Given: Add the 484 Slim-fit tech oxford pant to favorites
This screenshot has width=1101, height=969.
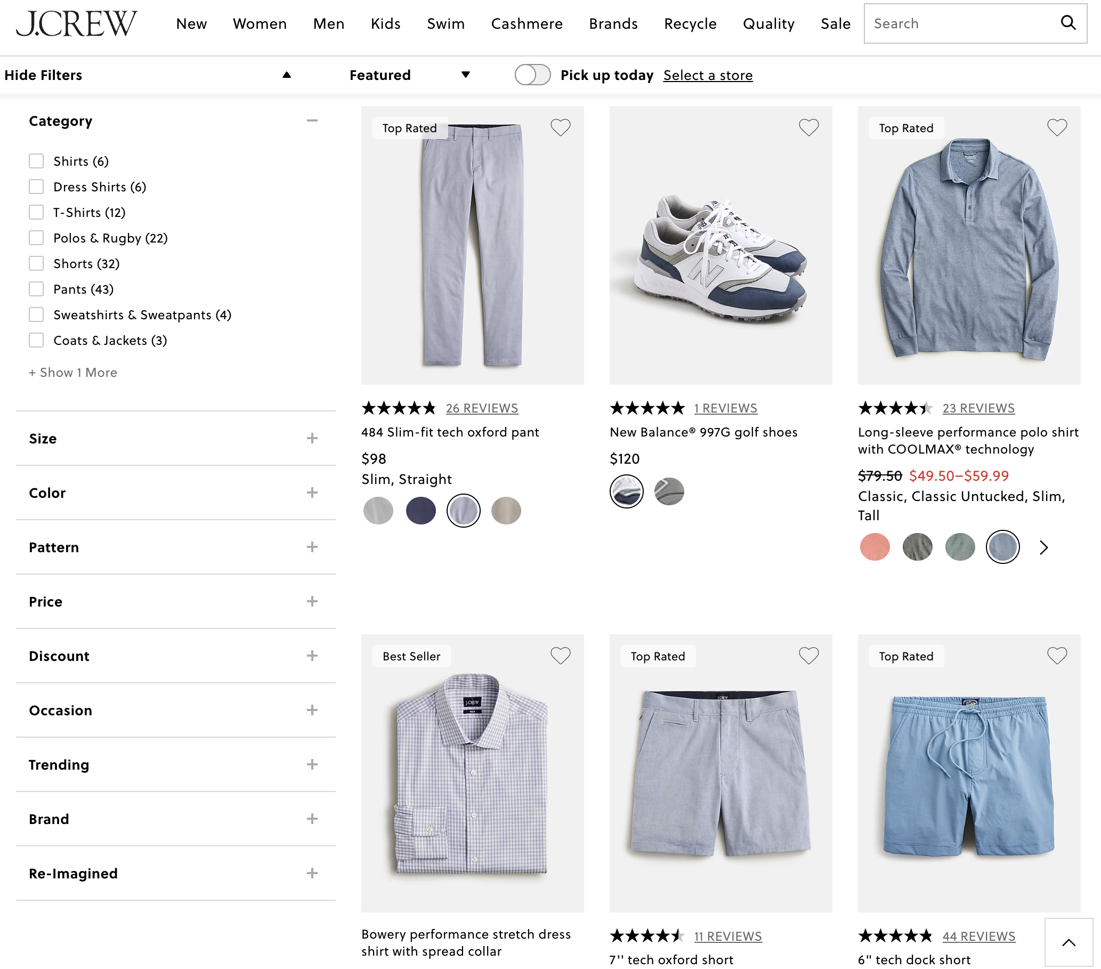Looking at the screenshot, I should pos(561,127).
